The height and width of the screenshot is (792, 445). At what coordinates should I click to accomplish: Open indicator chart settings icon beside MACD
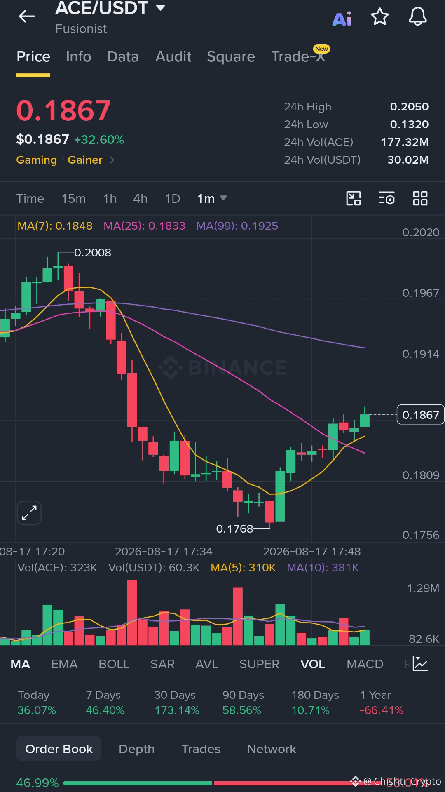pos(420,664)
